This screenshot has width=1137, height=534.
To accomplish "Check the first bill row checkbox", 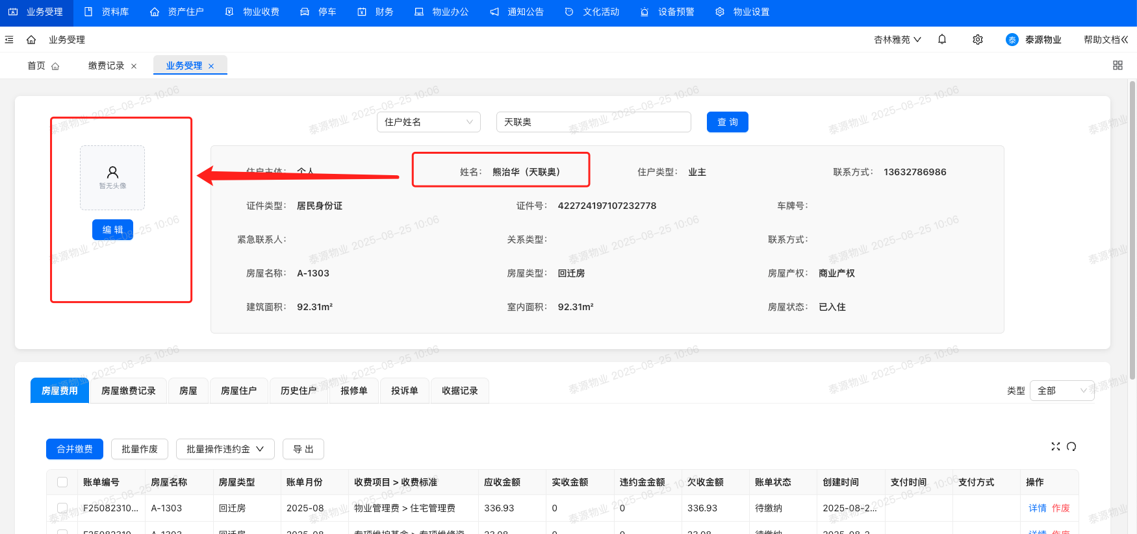I will [x=62, y=508].
